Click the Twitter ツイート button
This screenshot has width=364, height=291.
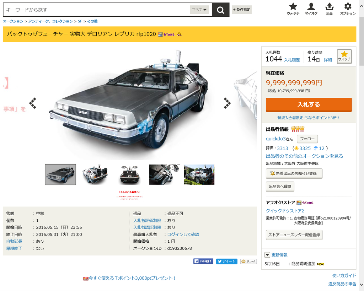point(226,261)
